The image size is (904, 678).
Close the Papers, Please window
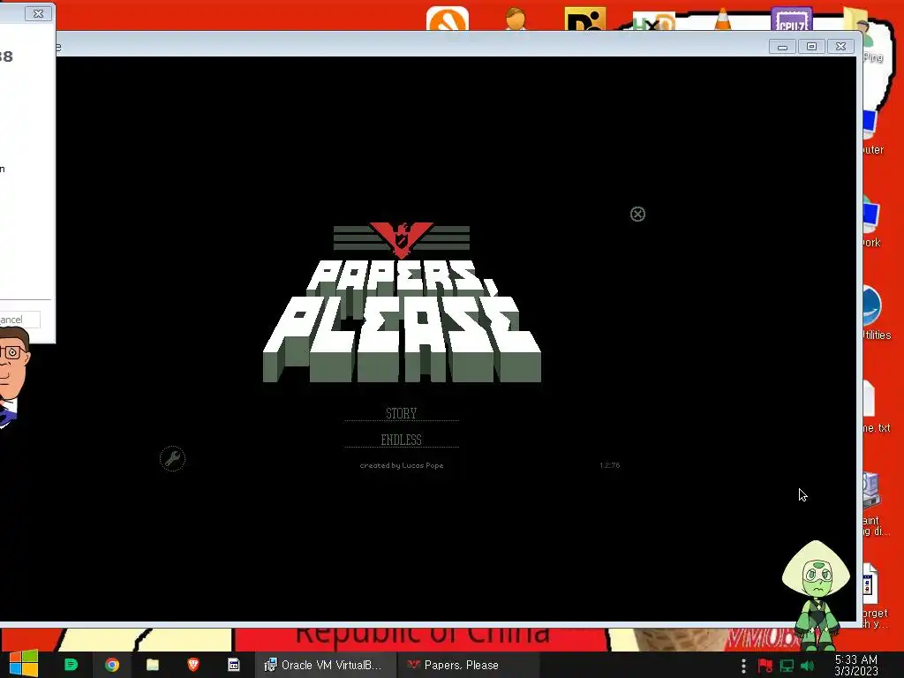pos(840,47)
